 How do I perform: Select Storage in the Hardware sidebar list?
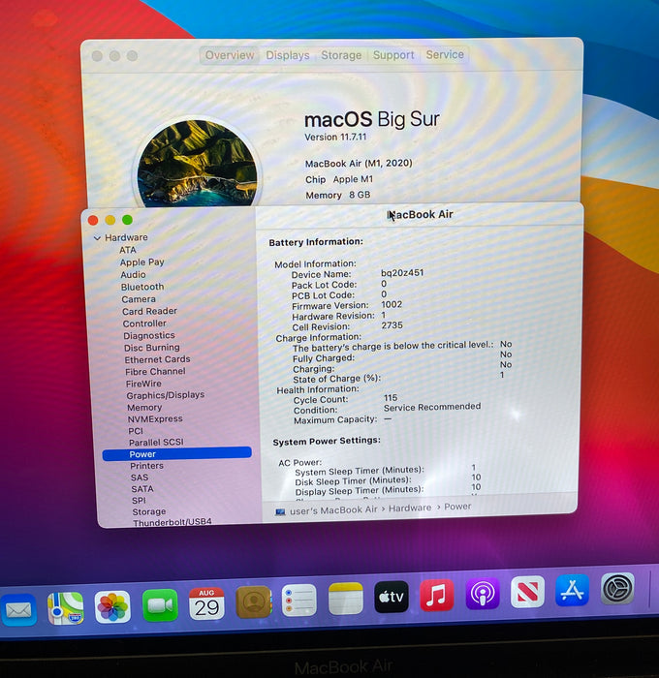pyautogui.click(x=149, y=511)
